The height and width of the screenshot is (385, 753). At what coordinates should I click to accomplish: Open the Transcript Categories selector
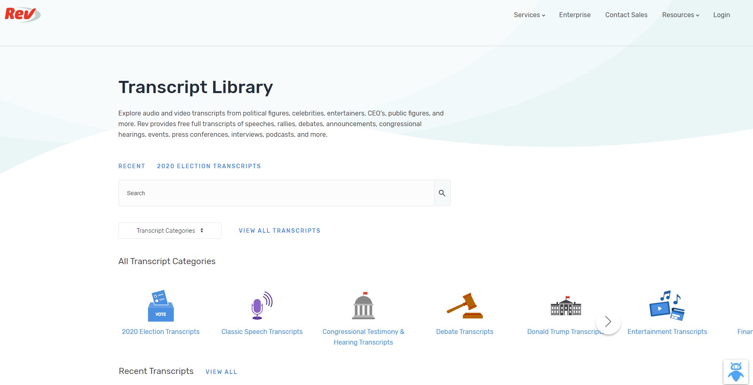170,230
